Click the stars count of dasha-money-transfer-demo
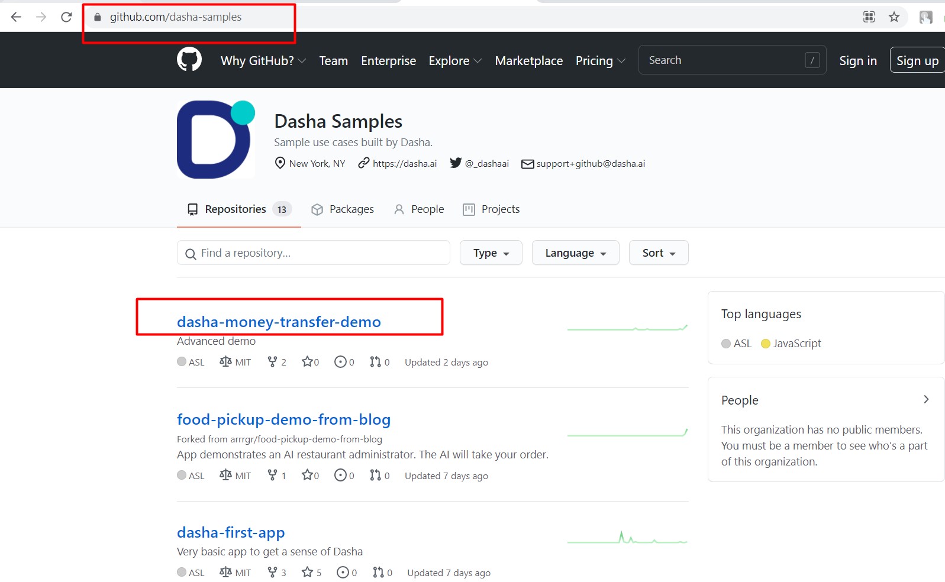Viewport: 945px width, 582px height. [311, 362]
